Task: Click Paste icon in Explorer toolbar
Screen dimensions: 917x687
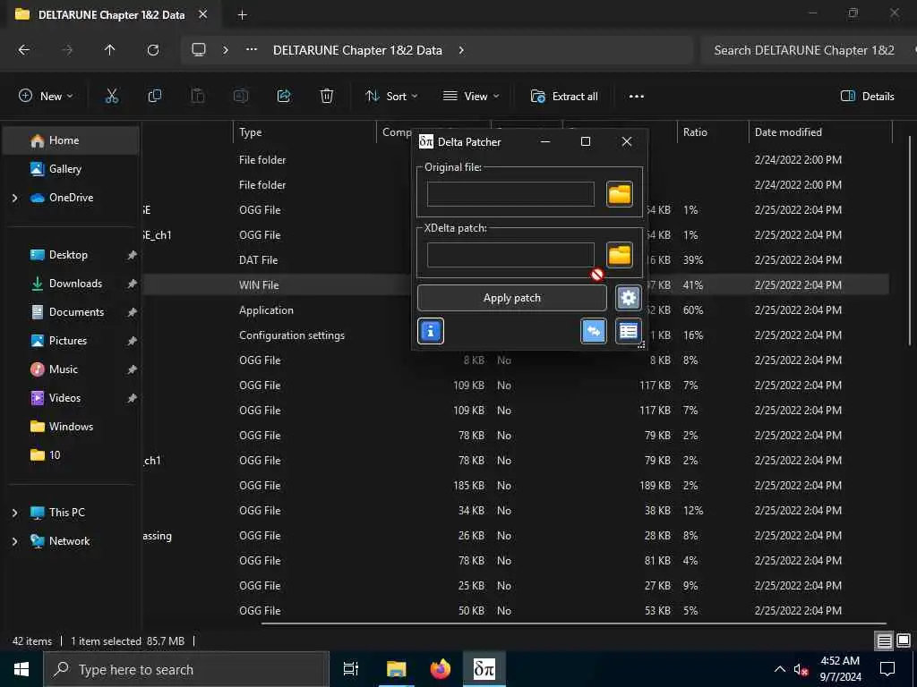Action: pyautogui.click(x=198, y=97)
